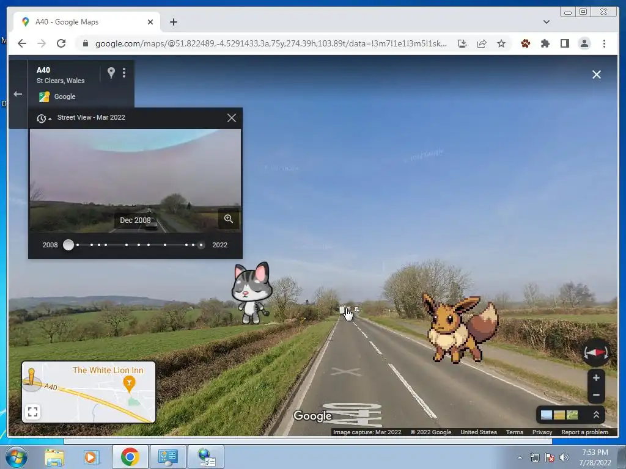
Task: Open the paw print extension
Action: pos(525,43)
